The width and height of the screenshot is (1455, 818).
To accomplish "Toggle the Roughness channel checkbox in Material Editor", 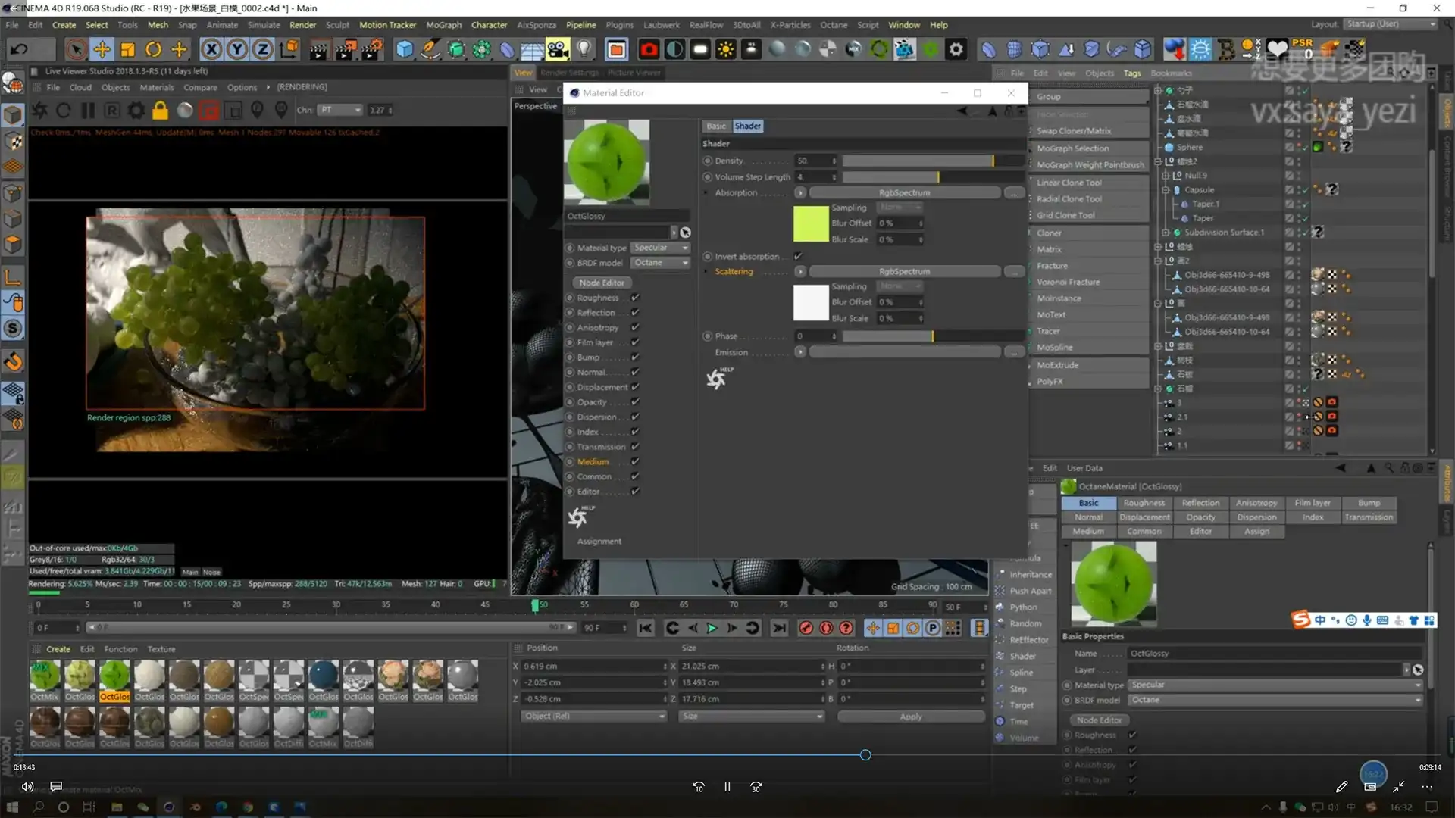I will [x=635, y=297].
